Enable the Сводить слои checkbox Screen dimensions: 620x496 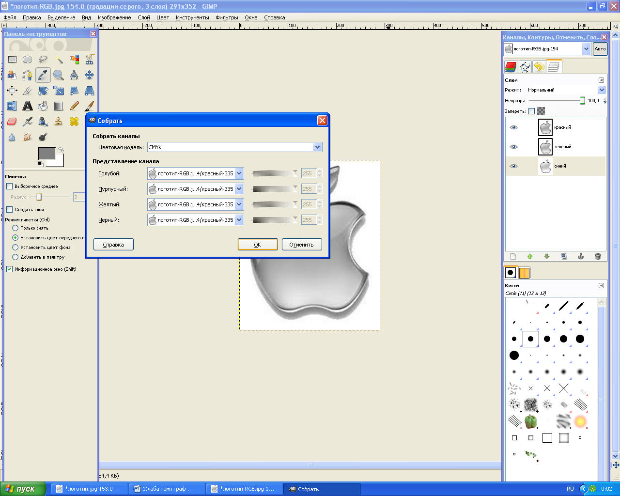point(9,210)
